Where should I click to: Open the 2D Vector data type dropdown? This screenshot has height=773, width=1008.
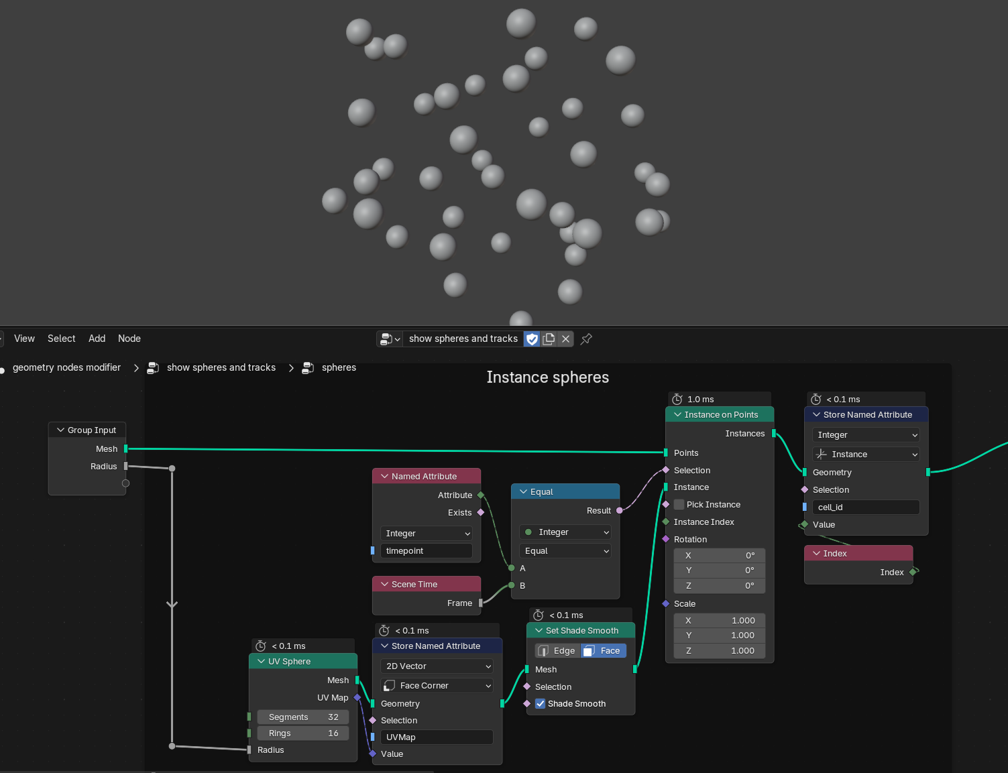pyautogui.click(x=437, y=666)
